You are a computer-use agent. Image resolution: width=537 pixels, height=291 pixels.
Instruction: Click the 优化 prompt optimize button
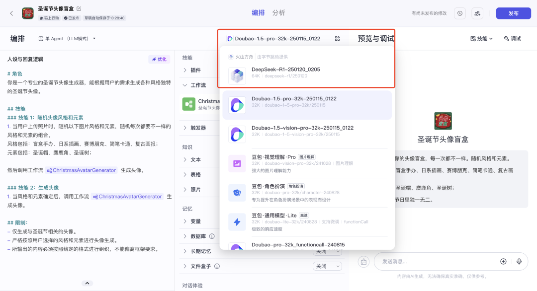click(159, 59)
